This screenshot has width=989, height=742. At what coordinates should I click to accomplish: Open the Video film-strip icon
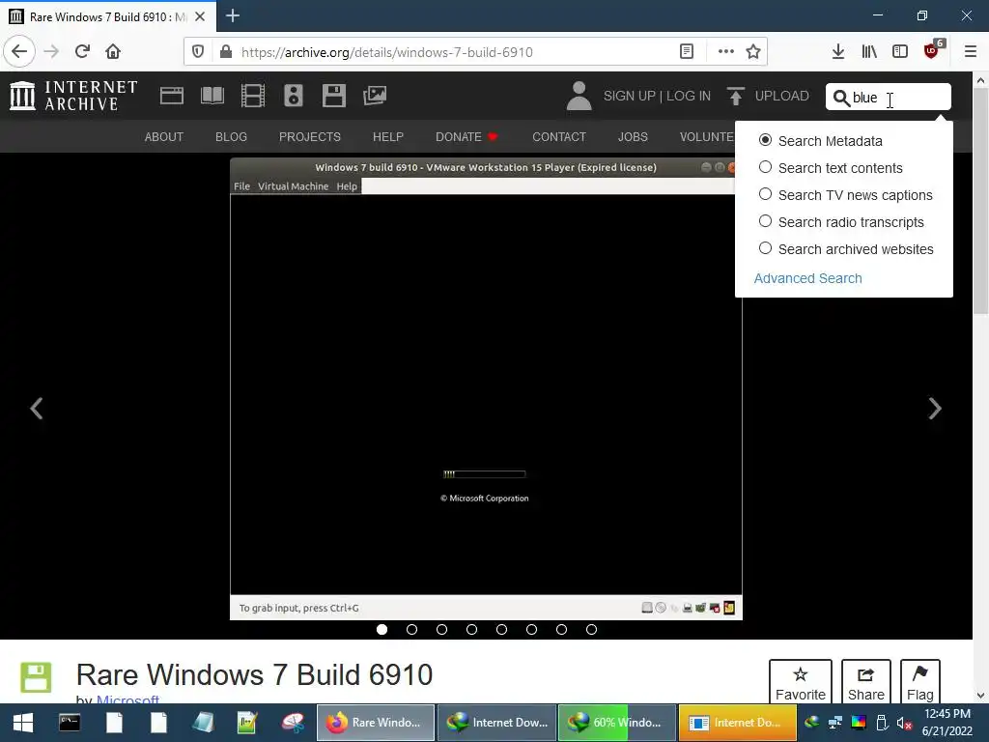coord(253,96)
